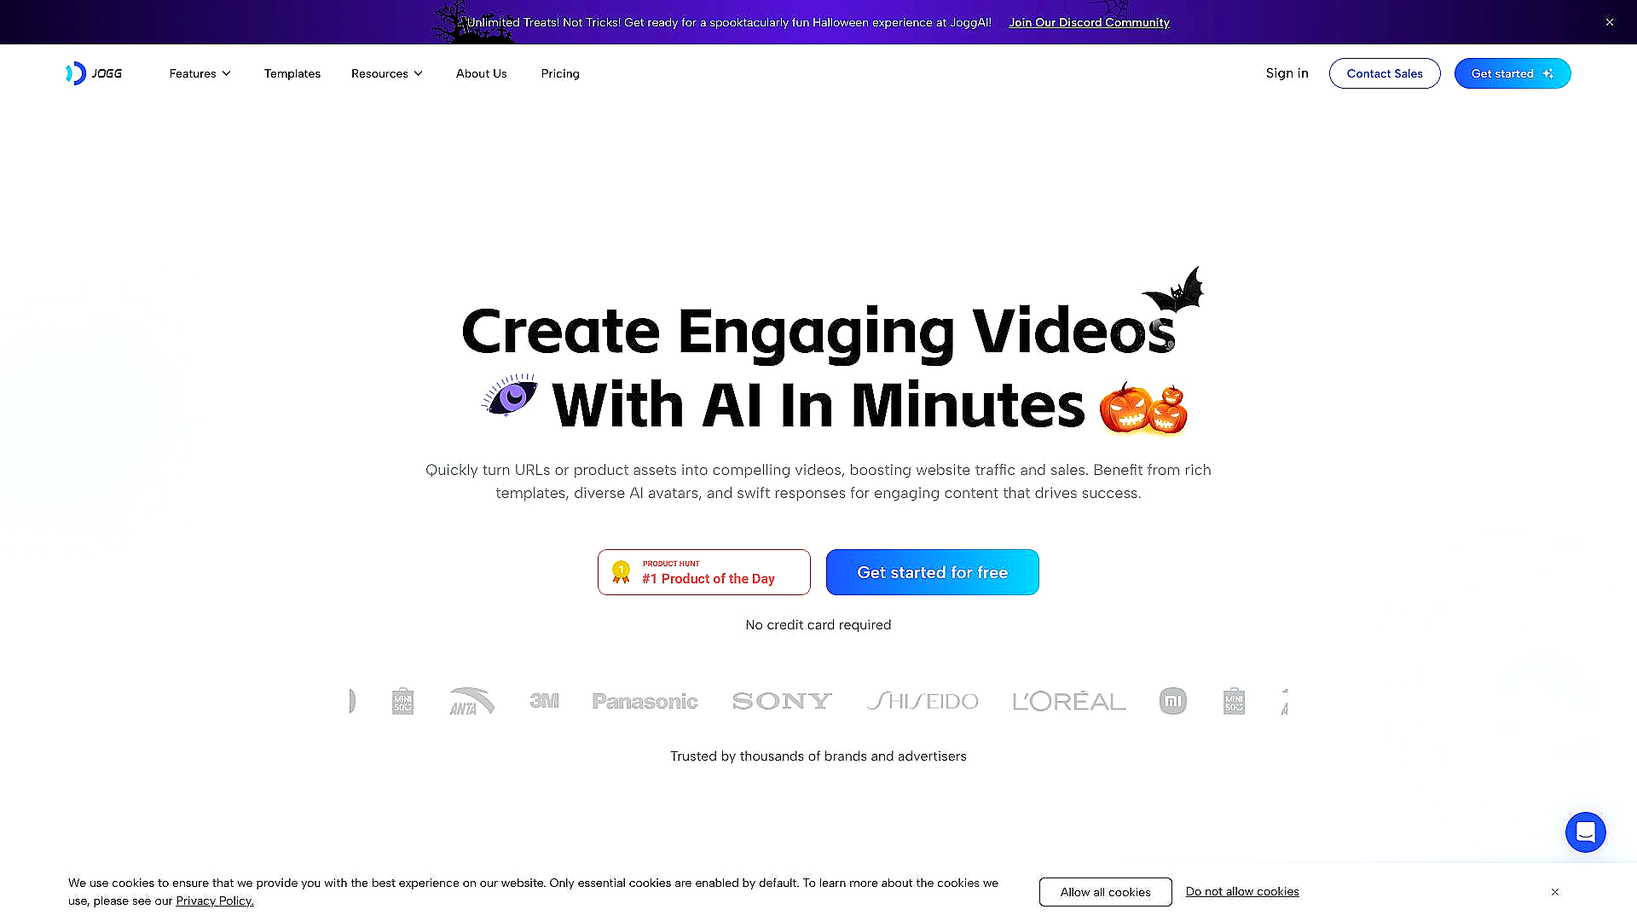Click the cookie notice close icon
Image resolution: width=1637 pixels, height=921 pixels.
coord(1555,892)
